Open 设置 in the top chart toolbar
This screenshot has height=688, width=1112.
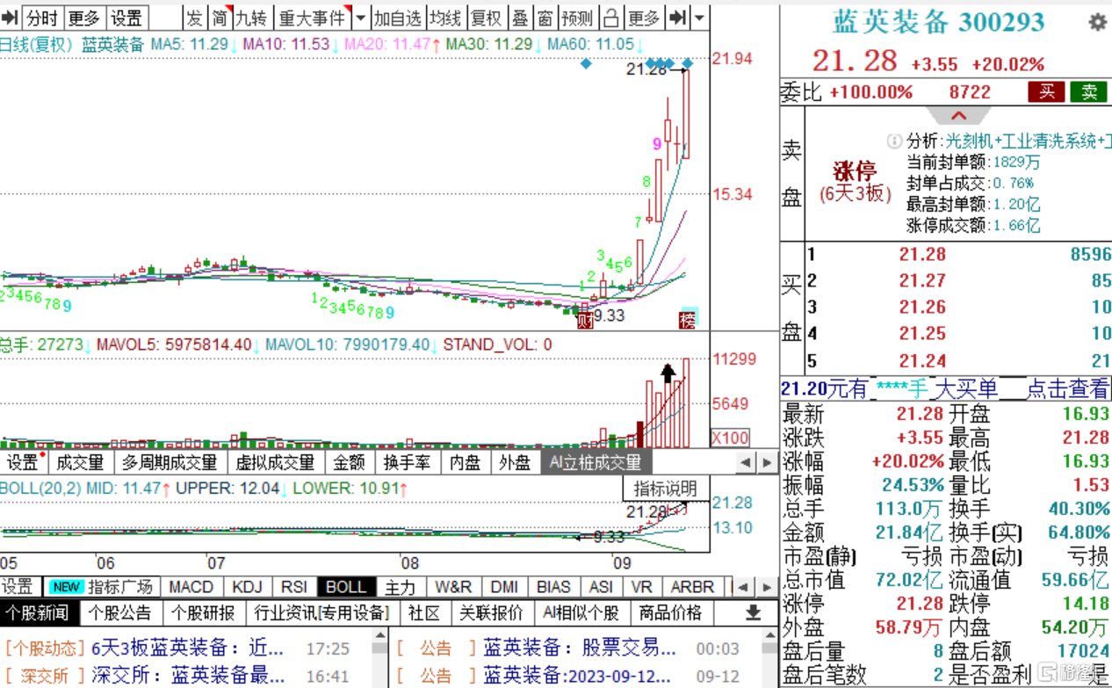pos(126,17)
